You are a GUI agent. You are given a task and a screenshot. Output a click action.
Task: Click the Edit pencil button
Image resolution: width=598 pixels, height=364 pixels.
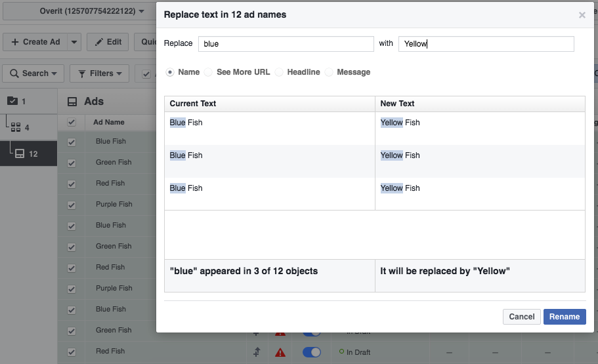point(108,42)
